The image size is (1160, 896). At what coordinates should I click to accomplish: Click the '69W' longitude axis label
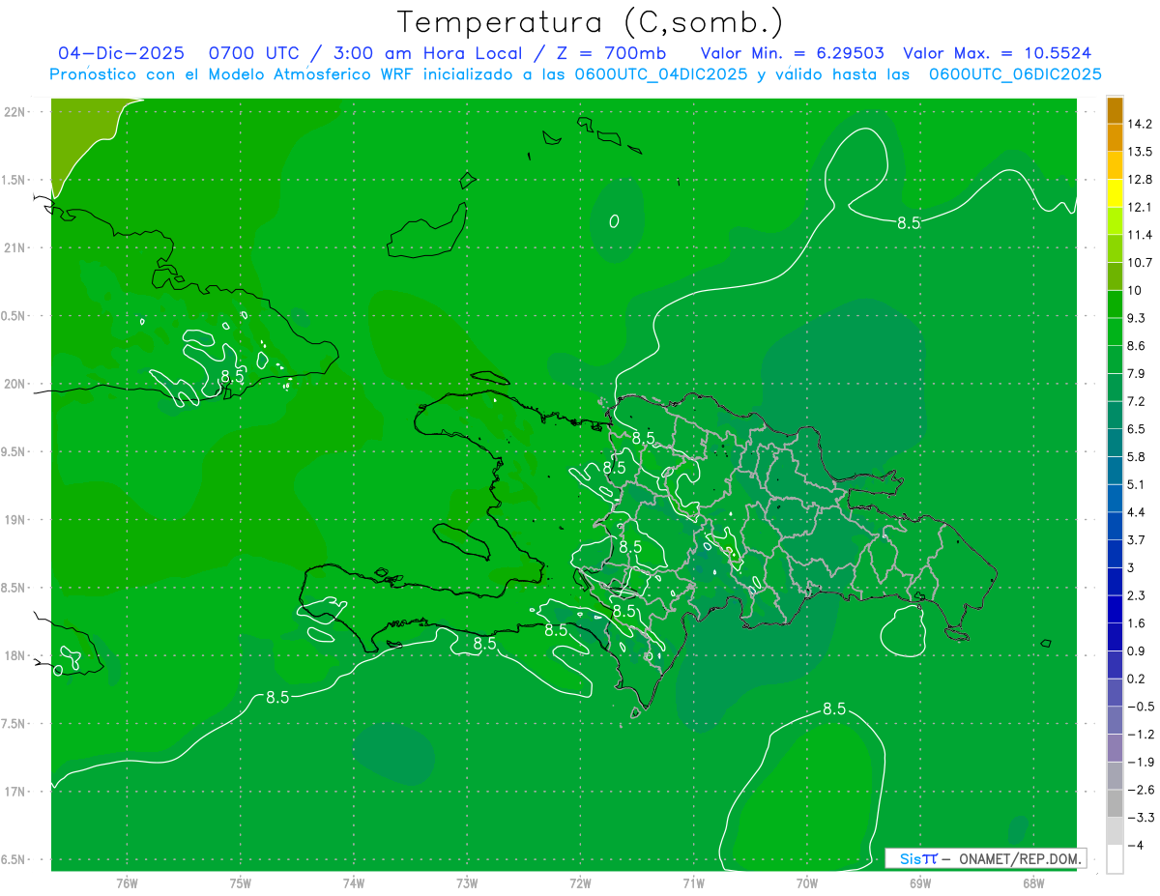tap(919, 883)
